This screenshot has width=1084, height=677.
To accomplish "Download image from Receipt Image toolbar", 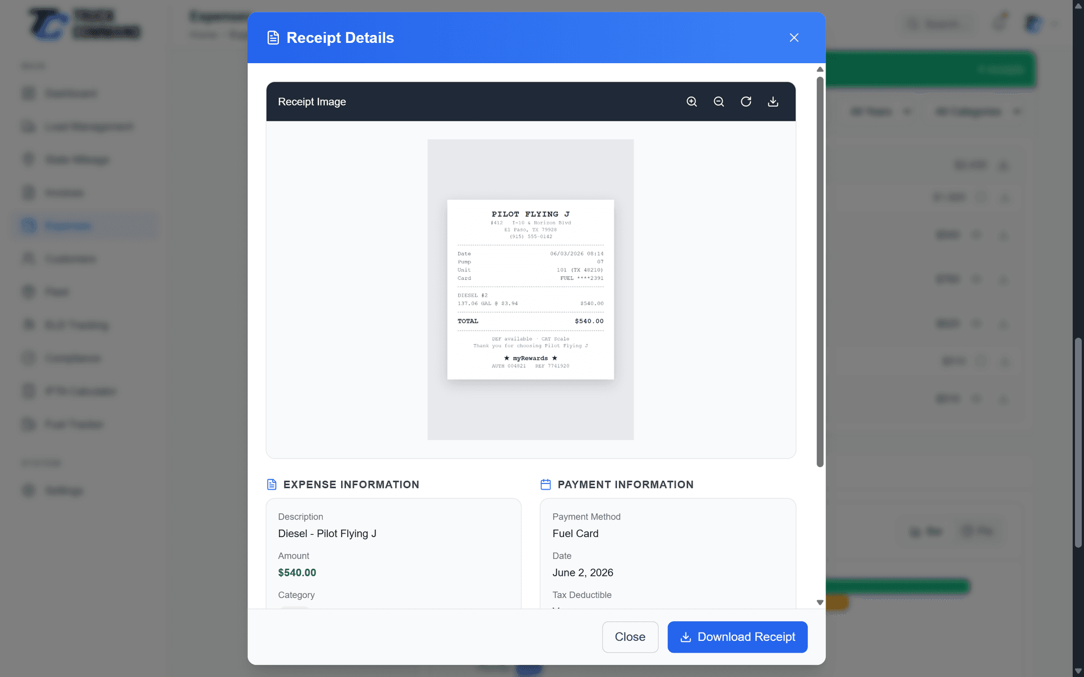I will [773, 102].
